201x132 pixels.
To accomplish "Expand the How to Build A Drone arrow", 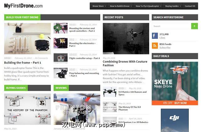I will [131, 6].
